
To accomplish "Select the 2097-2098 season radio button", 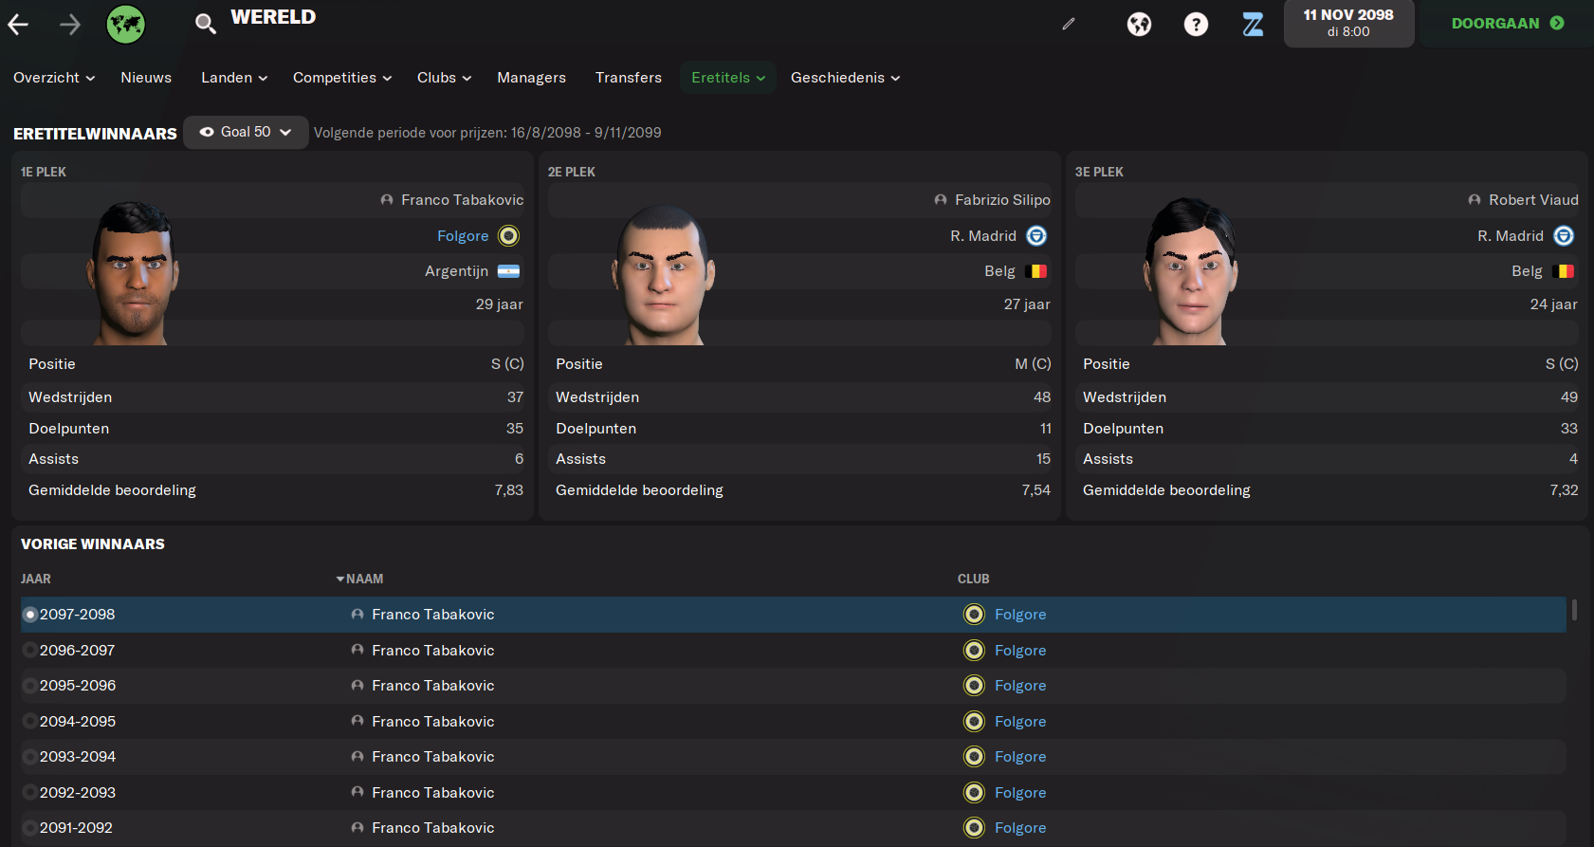I will (30, 615).
